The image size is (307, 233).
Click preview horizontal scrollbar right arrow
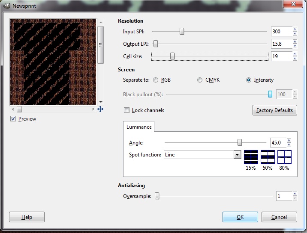(x=93, y=109)
